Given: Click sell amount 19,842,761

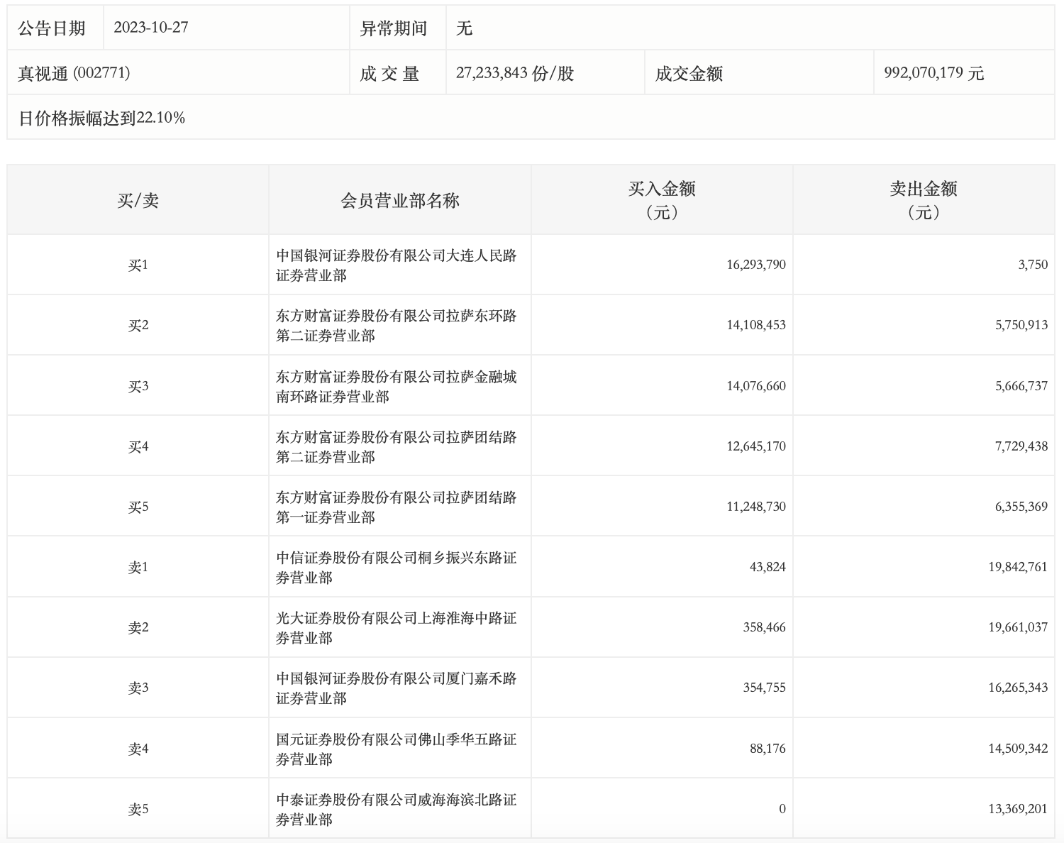Looking at the screenshot, I should click(x=1018, y=567).
